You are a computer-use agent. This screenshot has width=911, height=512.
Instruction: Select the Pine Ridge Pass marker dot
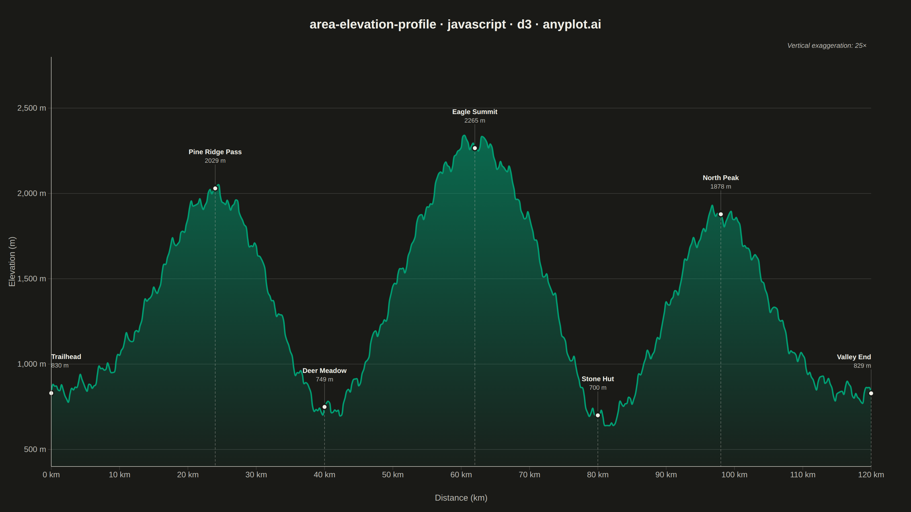215,188
